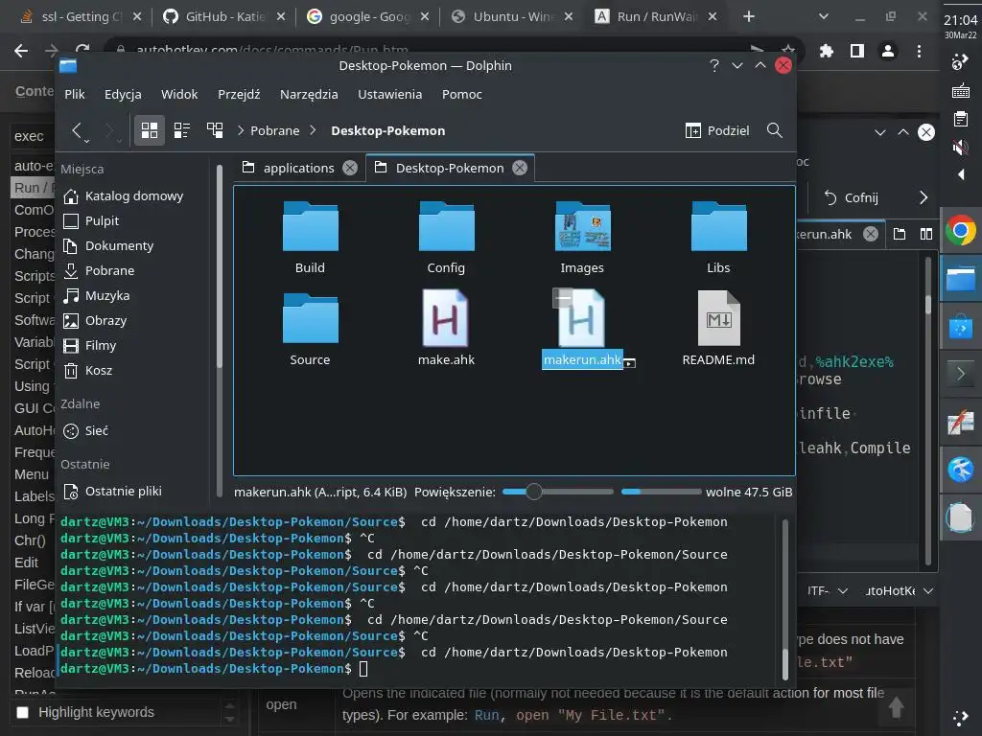Expand editor toolbar overflow chevron
The image size is (982, 736).
(x=924, y=197)
